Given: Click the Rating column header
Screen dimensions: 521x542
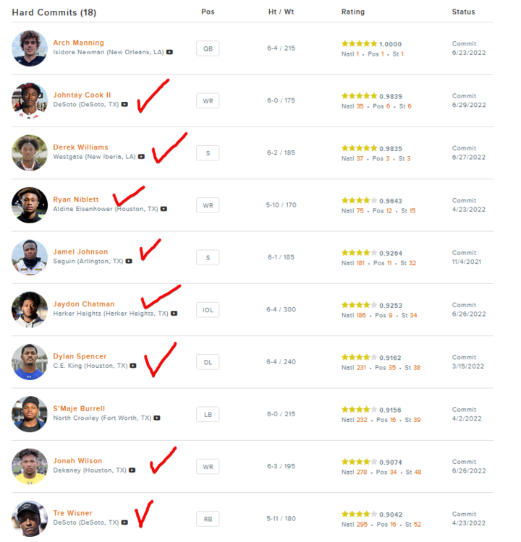Looking at the screenshot, I should [353, 12].
